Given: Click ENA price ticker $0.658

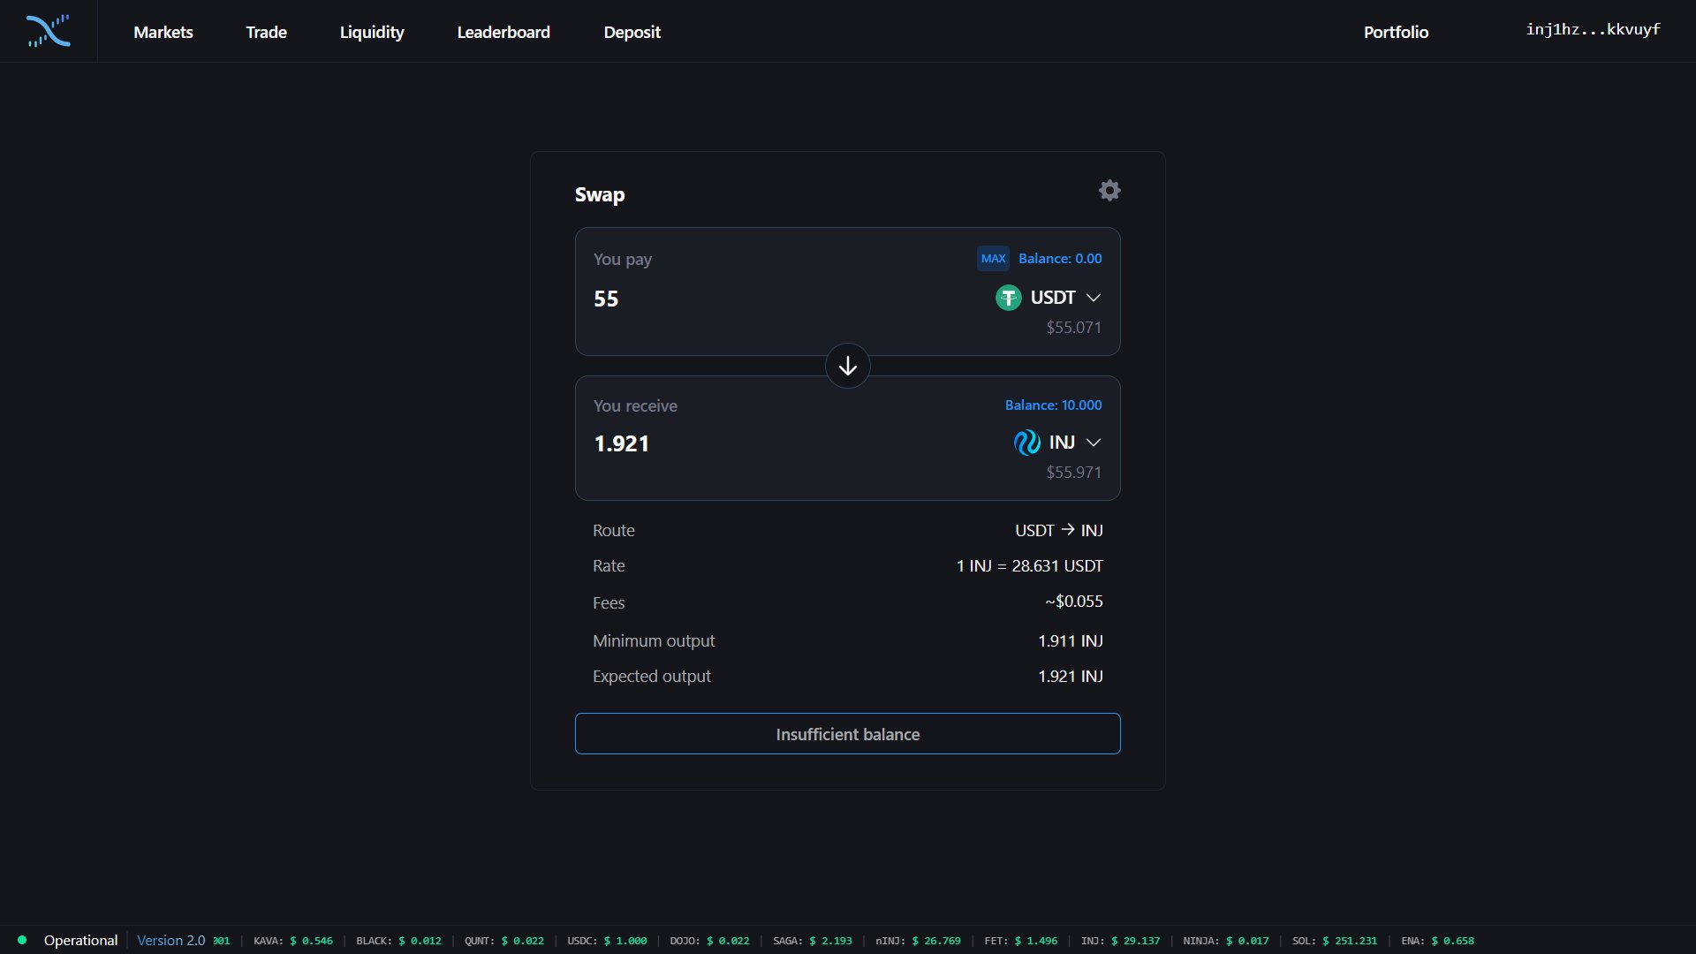Looking at the screenshot, I should [x=1437, y=941].
